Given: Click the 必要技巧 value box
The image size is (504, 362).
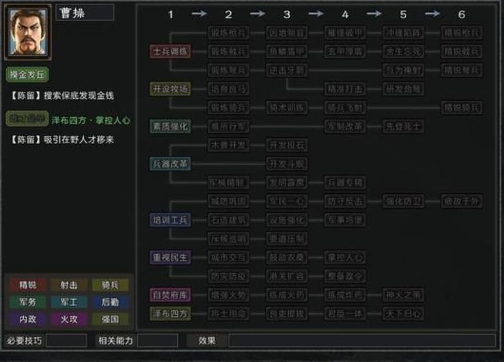Looking at the screenshot, I should tap(67, 340).
